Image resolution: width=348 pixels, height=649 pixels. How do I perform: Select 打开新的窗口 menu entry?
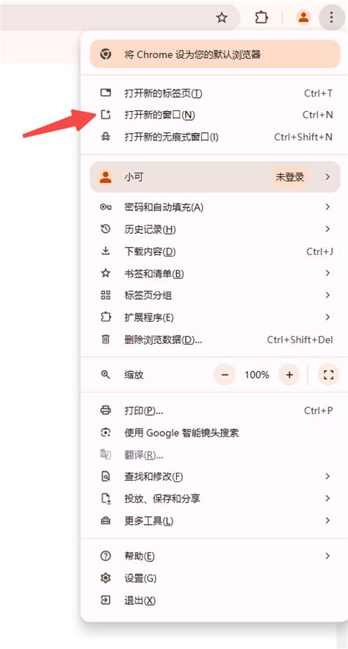215,115
